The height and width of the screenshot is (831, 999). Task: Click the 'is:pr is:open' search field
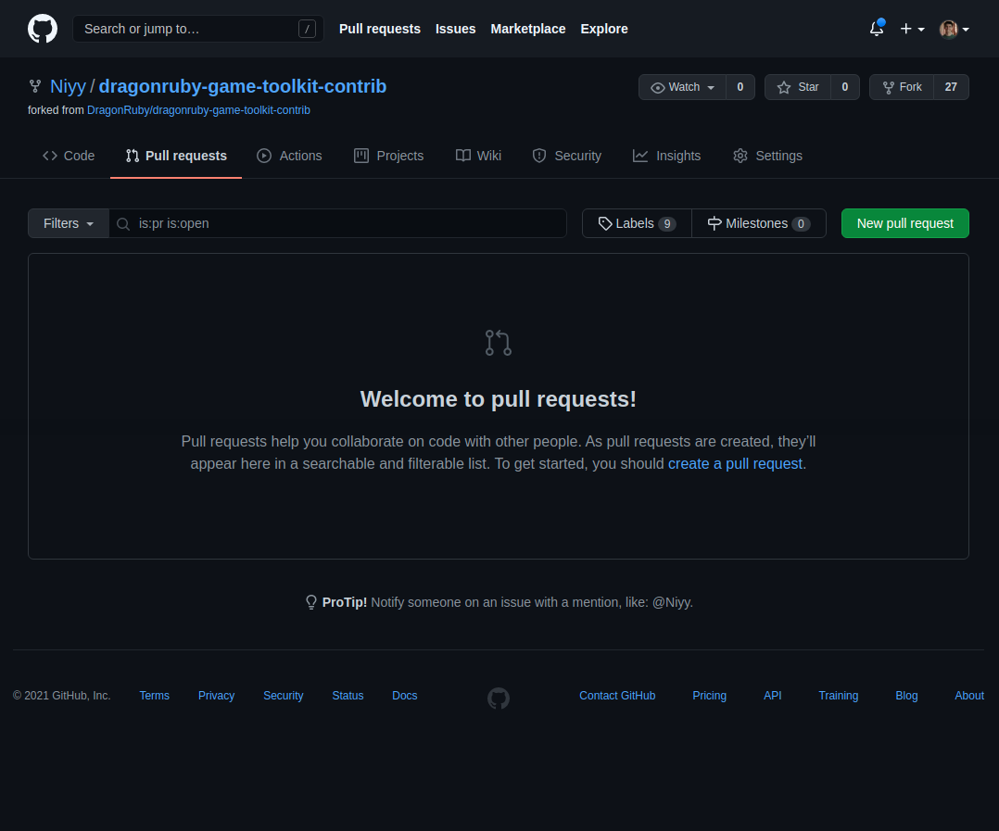(x=338, y=223)
